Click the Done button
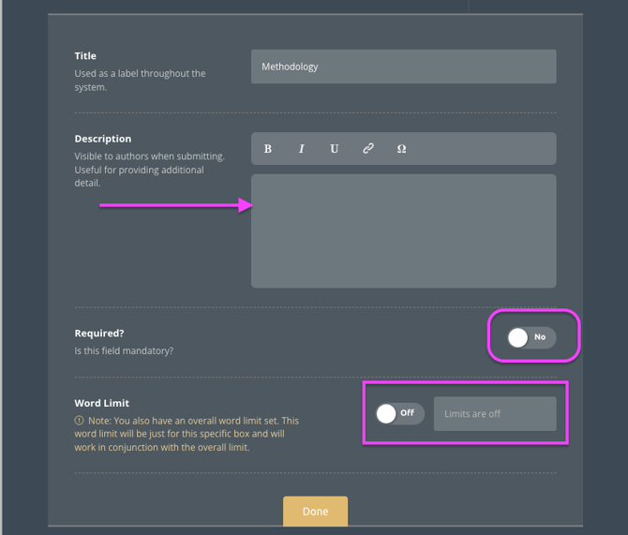The width and height of the screenshot is (628, 535). (315, 512)
